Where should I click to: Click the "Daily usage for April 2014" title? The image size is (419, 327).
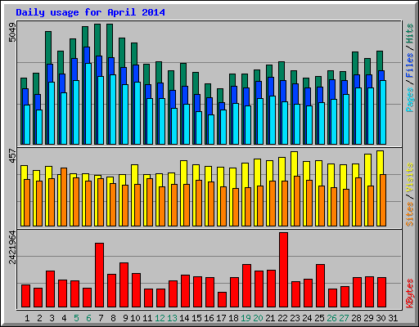tap(90, 12)
